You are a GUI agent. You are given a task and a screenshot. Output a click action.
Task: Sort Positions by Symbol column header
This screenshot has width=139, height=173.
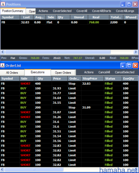click(10, 17)
